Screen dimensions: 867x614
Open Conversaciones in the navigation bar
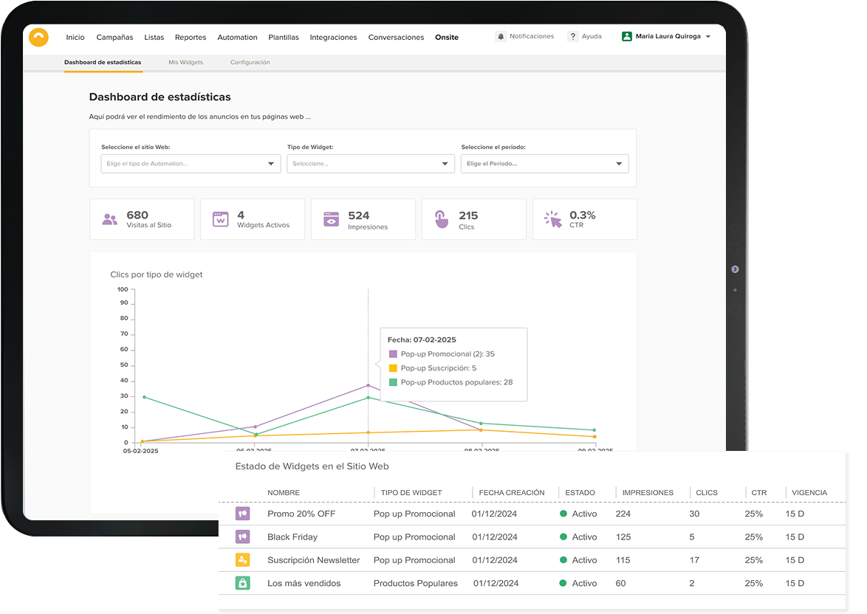click(x=396, y=37)
